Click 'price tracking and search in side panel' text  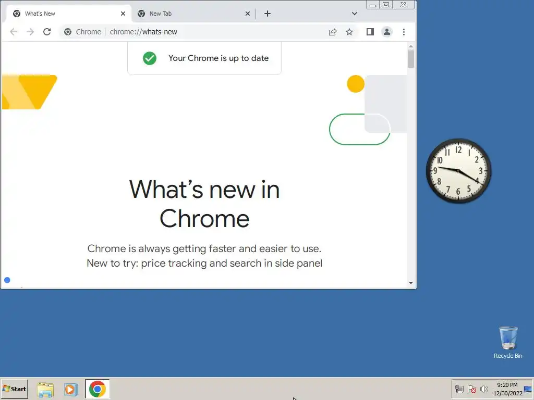(x=232, y=263)
